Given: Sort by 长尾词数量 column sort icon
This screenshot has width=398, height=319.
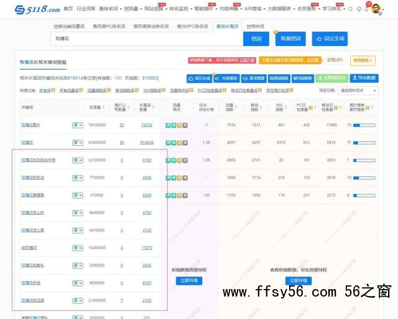Looking at the screenshot, I should pyautogui.click(x=154, y=107).
